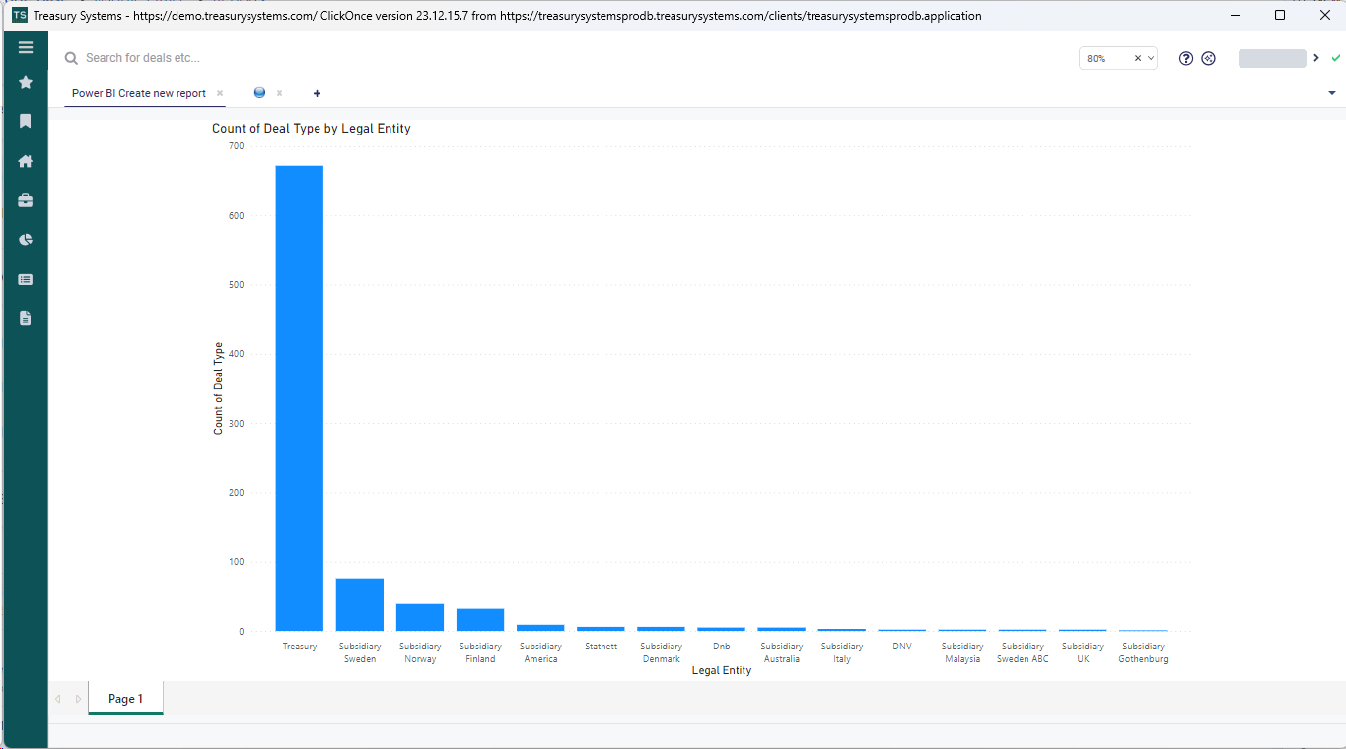
Task: Open the pie chart reports icon
Action: (x=26, y=239)
